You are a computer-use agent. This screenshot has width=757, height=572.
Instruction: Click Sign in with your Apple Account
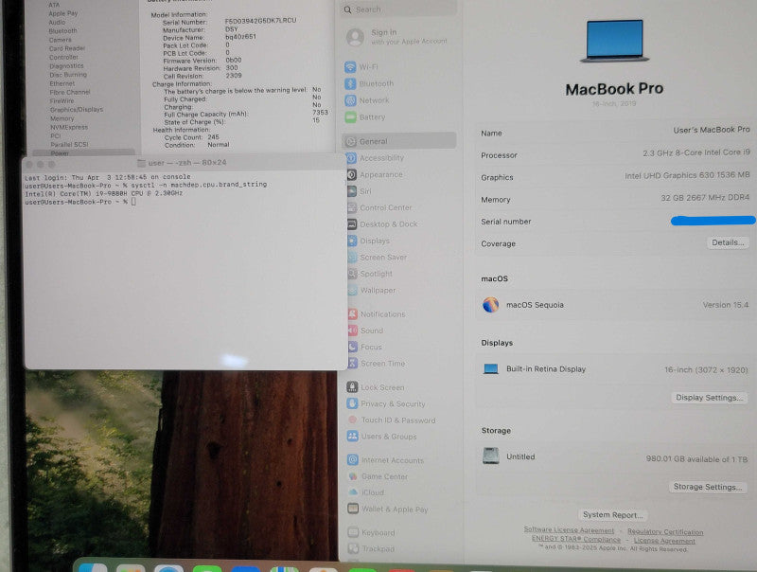(x=398, y=37)
